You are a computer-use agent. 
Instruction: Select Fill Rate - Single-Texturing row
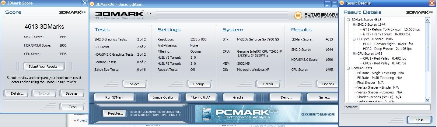pyautogui.click(x=381, y=73)
